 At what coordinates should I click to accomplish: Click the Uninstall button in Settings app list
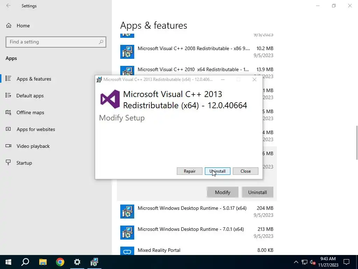[x=257, y=192]
